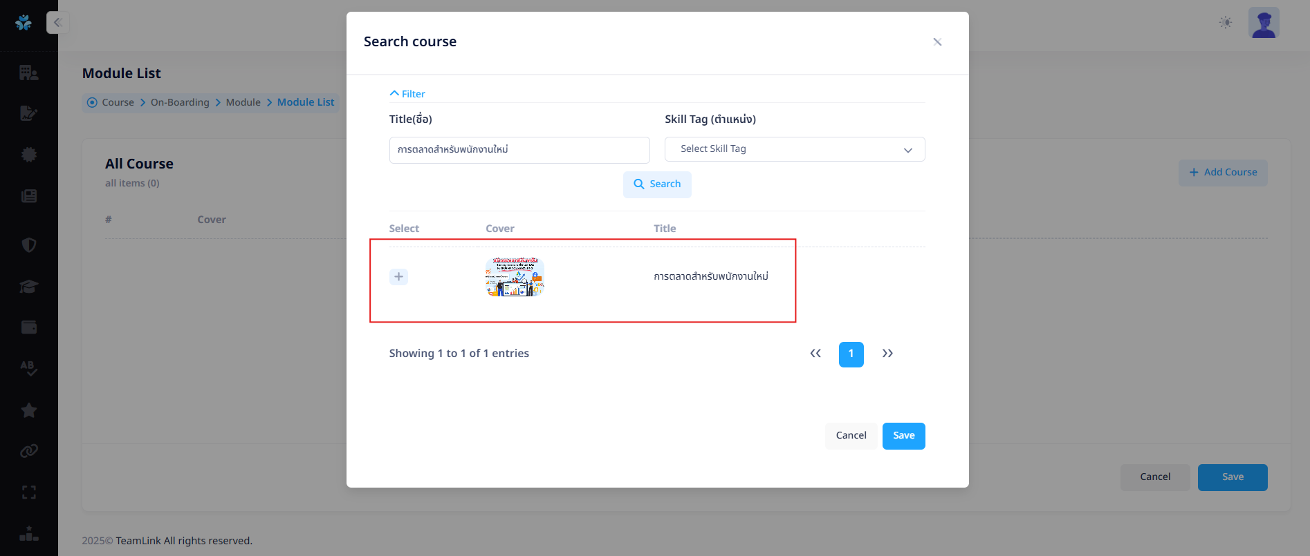Open the building icon in sidebar

point(28,73)
